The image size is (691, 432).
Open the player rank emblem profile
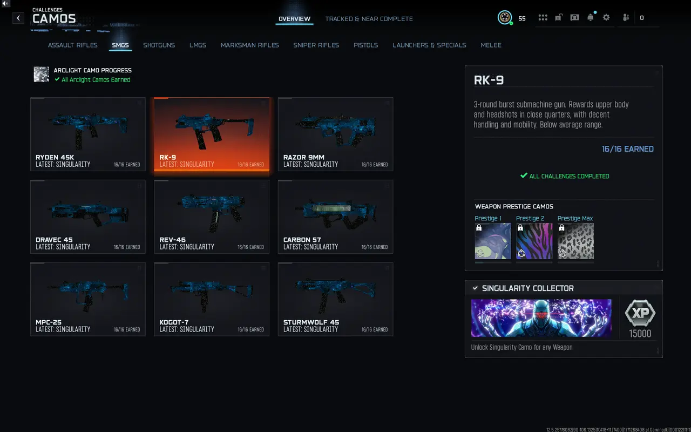click(505, 18)
